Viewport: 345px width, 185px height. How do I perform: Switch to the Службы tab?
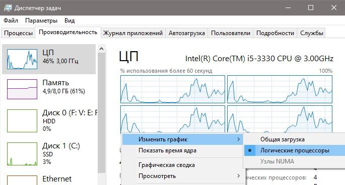click(x=312, y=33)
